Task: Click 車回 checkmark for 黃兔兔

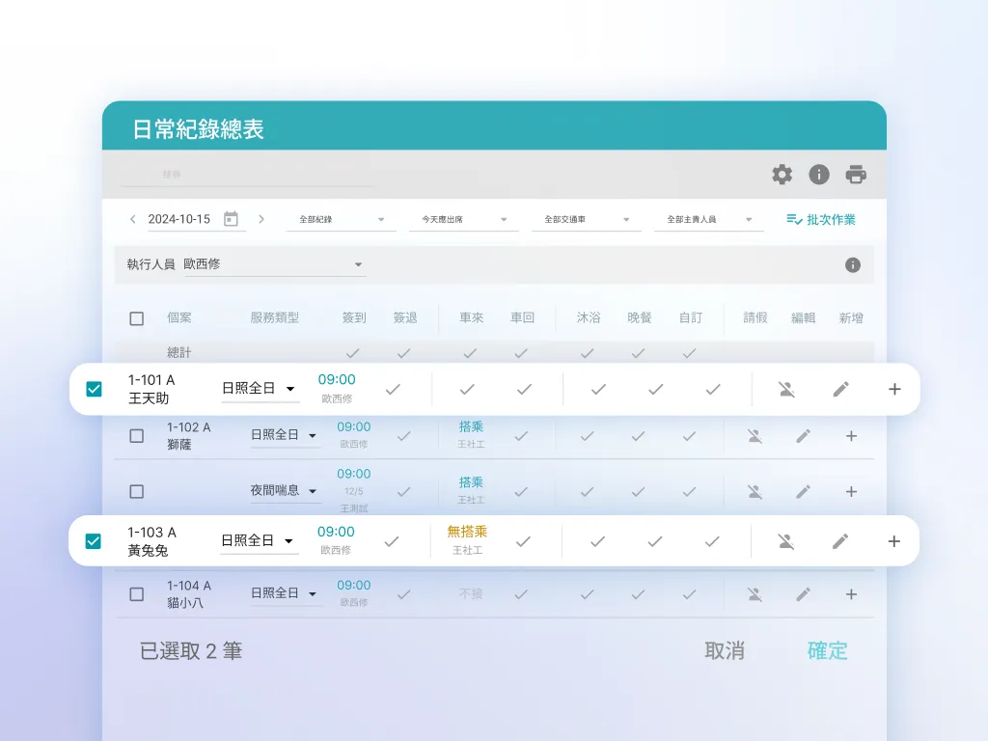Action: 523,541
